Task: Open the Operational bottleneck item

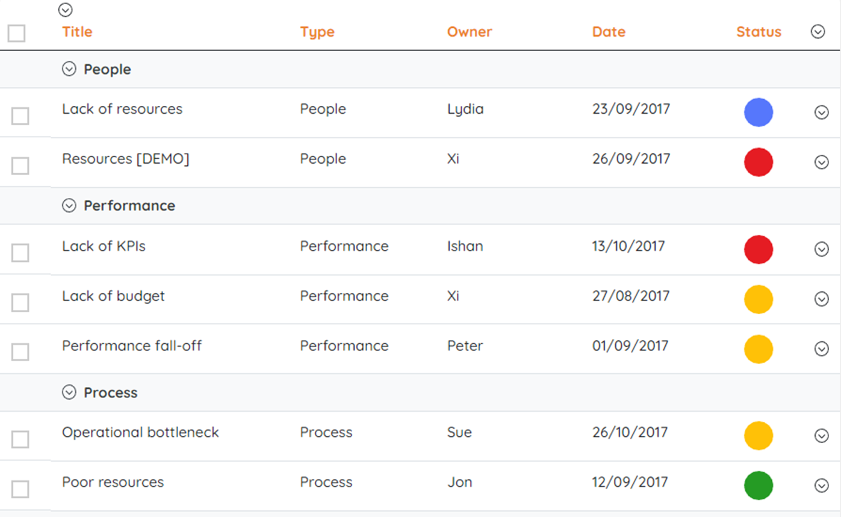Action: (x=140, y=432)
